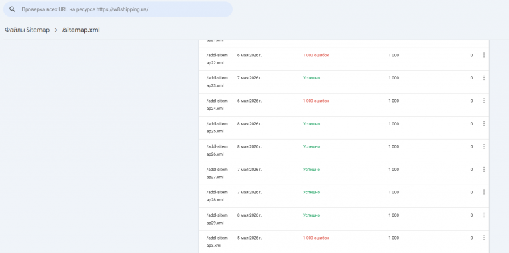Select the /addl-sitemap29.xml sitemap name
The image size is (509, 253).
(x=217, y=219)
